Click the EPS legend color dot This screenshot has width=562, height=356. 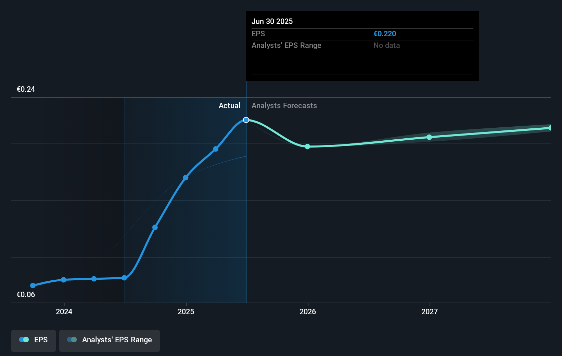click(x=23, y=340)
